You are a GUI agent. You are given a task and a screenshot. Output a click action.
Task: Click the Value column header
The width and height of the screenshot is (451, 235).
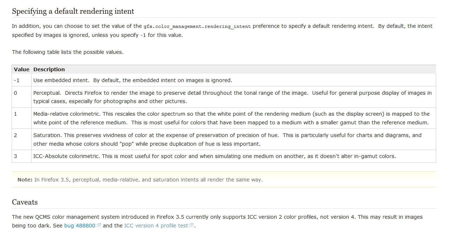coord(21,69)
